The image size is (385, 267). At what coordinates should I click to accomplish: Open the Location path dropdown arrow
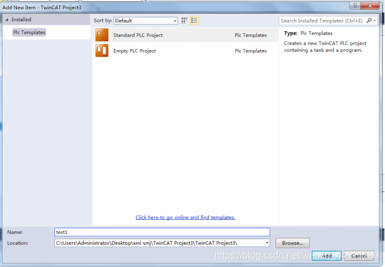[267, 243]
